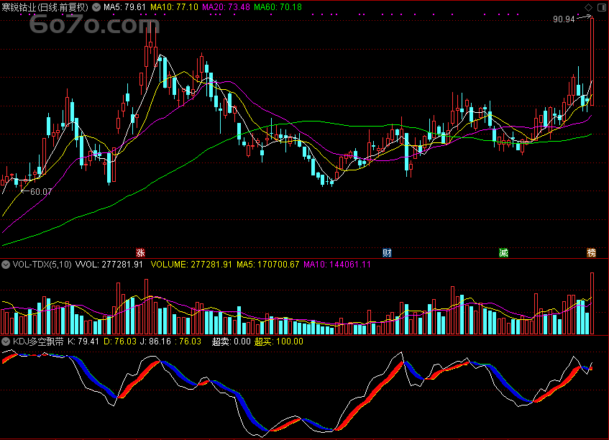Click the KDJ多空飘带 indicator name
The height and width of the screenshot is (440, 609).
click(38, 342)
